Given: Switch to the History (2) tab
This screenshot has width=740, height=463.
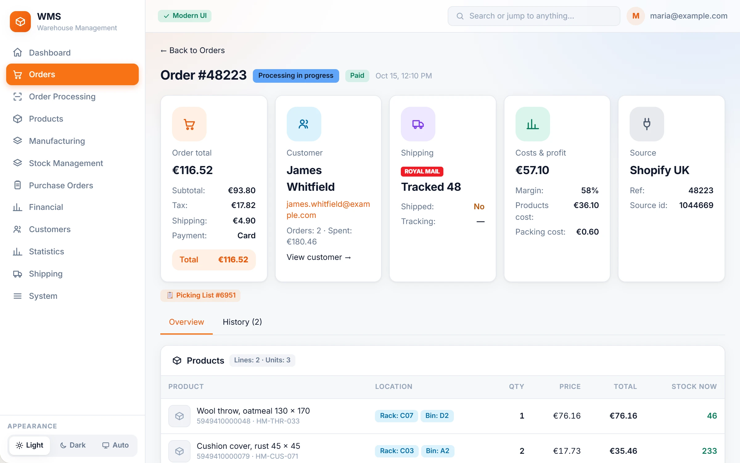Looking at the screenshot, I should tap(242, 322).
